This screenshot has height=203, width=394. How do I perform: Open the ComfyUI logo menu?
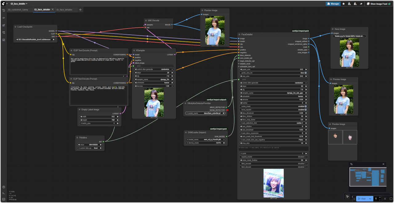(3, 4)
